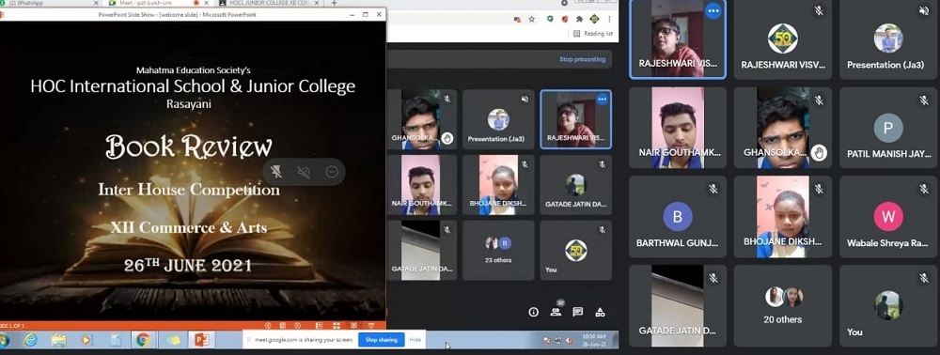Expand the 20 others participants tile
940x355 pixels.
point(782,305)
